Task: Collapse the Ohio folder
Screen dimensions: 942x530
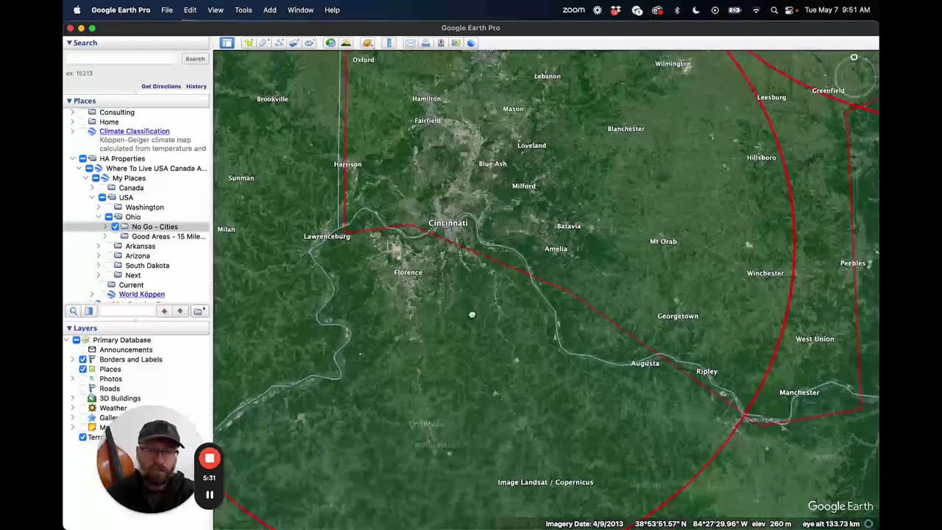Action: (99, 217)
